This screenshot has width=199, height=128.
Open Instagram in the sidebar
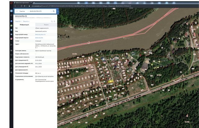coord(11,39)
